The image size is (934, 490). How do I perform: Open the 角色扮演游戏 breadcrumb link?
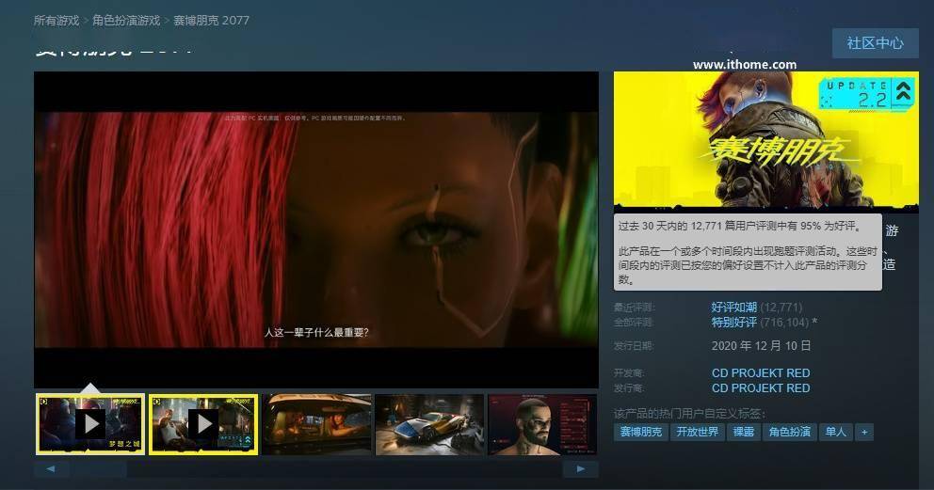(126, 20)
